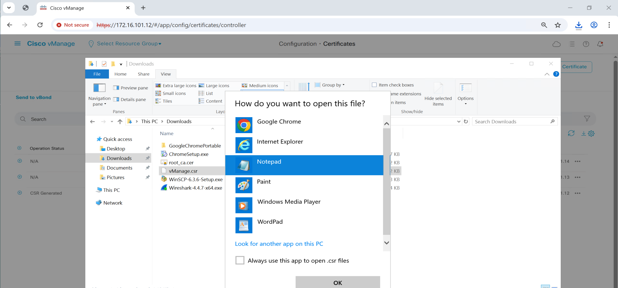Click the vManage cloud icon

click(556, 44)
